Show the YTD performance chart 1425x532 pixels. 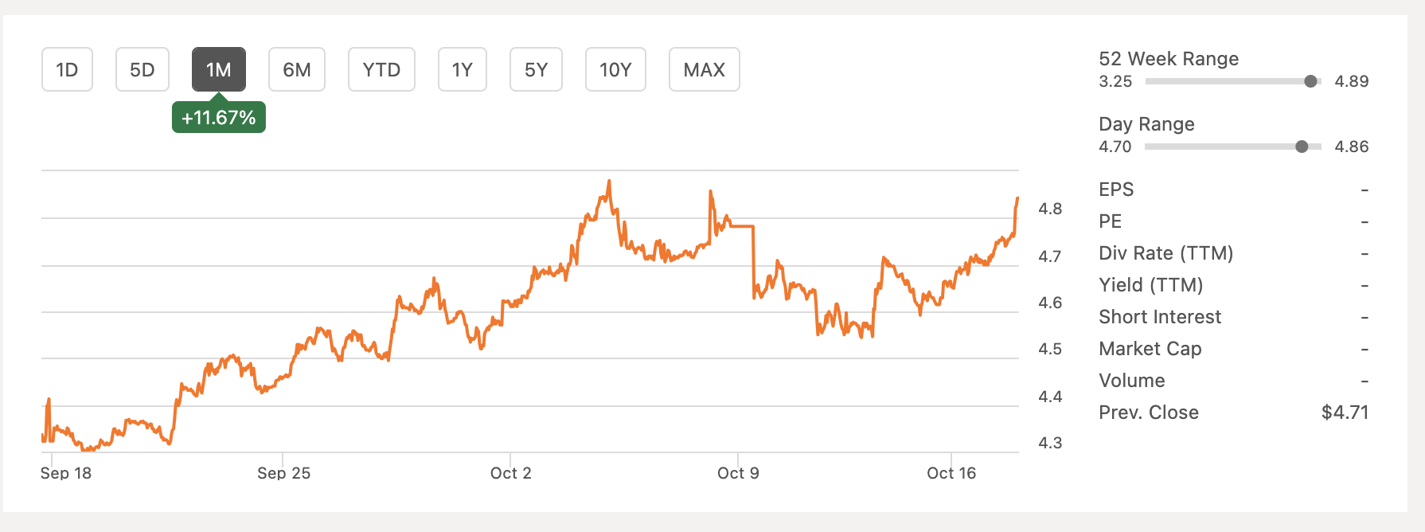pos(381,69)
